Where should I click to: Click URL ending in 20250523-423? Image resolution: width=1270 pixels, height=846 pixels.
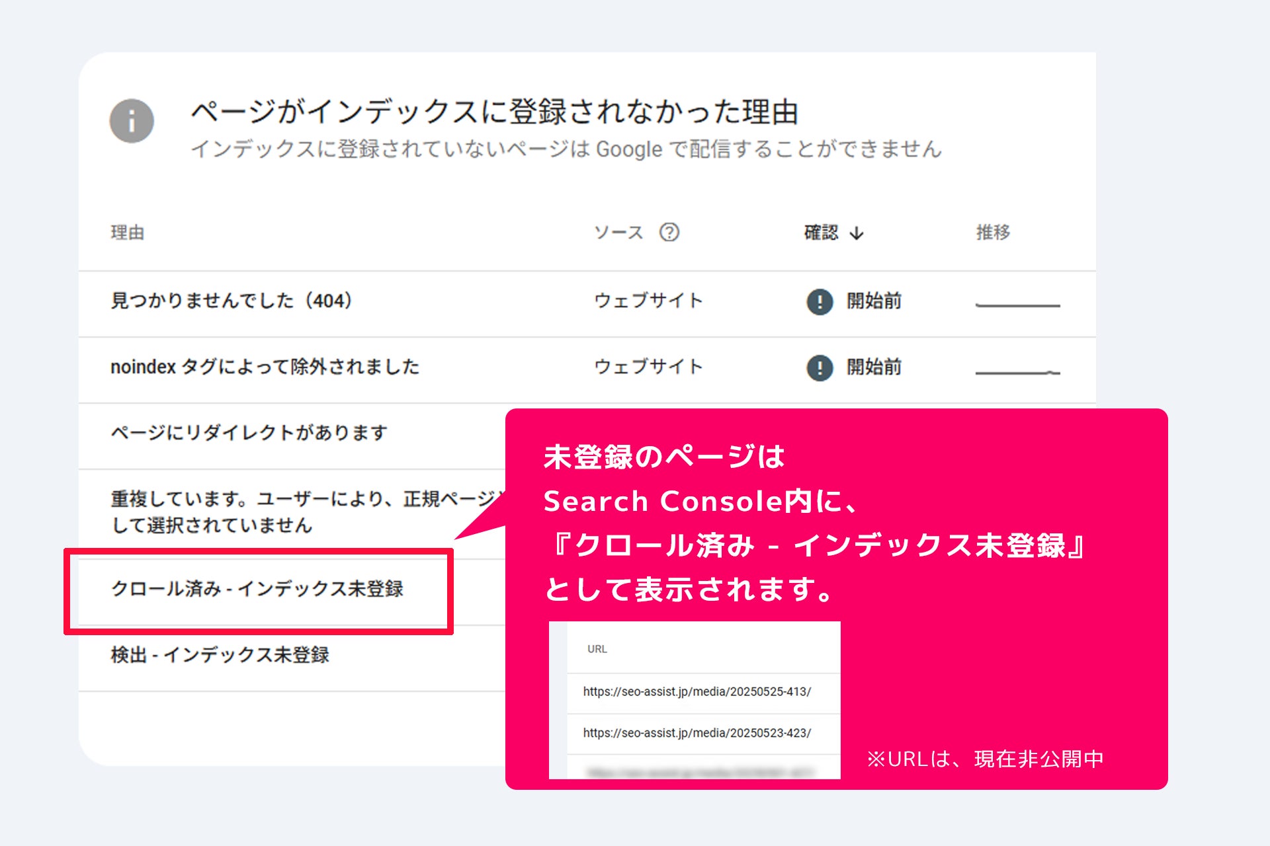(697, 733)
